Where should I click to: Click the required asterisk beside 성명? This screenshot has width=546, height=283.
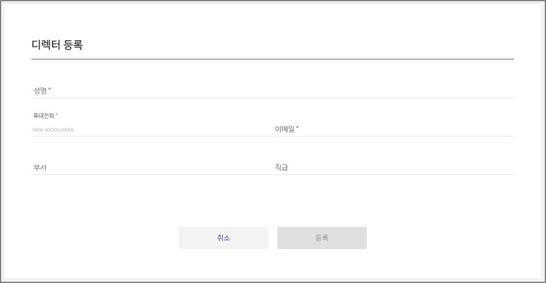pyautogui.click(x=50, y=90)
